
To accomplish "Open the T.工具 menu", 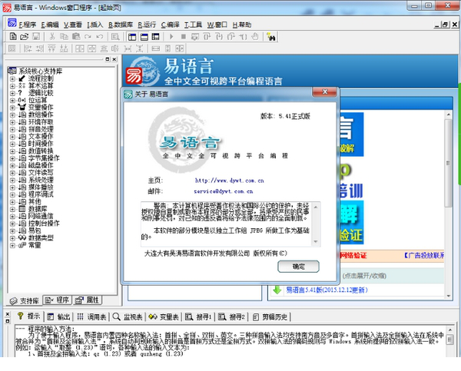I will click(x=193, y=25).
